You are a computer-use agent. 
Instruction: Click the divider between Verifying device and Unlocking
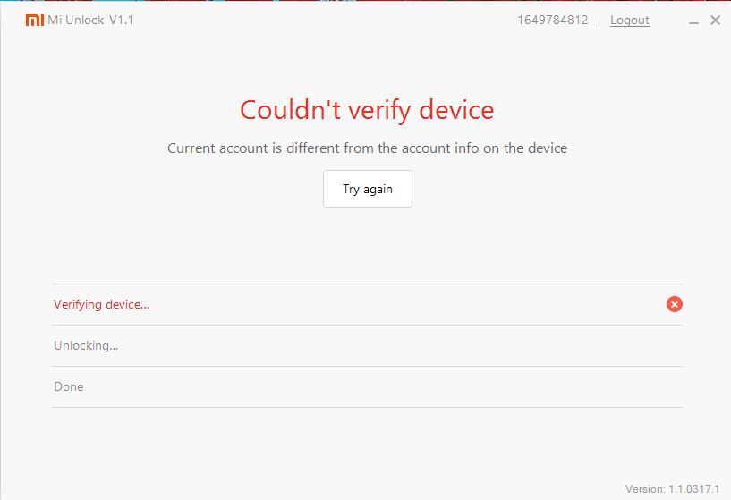pos(367,325)
